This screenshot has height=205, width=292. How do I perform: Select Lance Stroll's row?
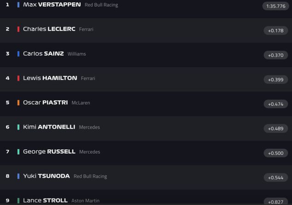[x=45, y=200]
